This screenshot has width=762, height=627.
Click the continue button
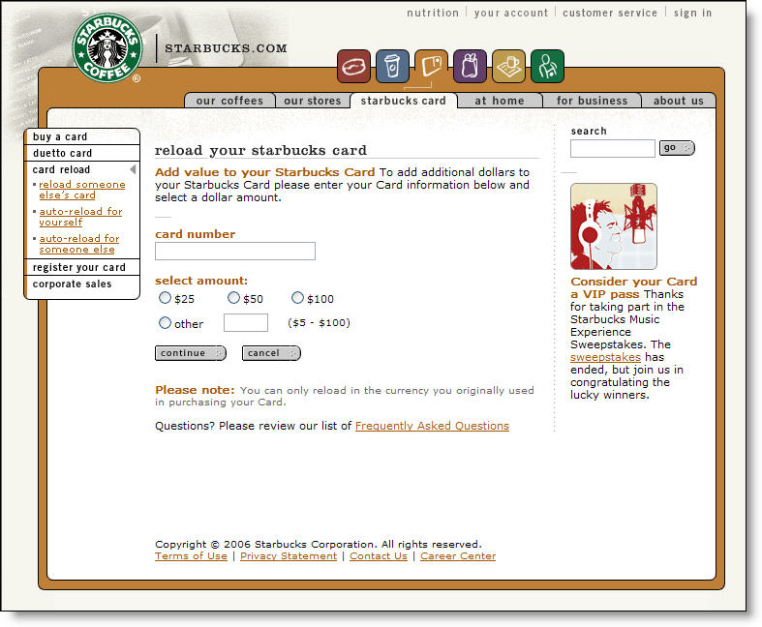(191, 353)
